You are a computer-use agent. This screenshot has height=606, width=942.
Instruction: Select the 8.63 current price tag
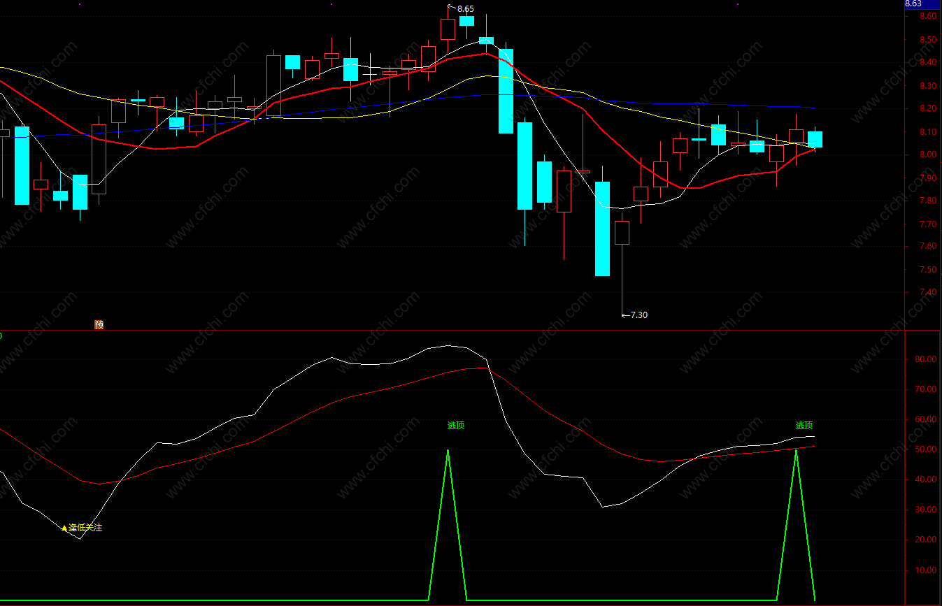coord(922,3)
